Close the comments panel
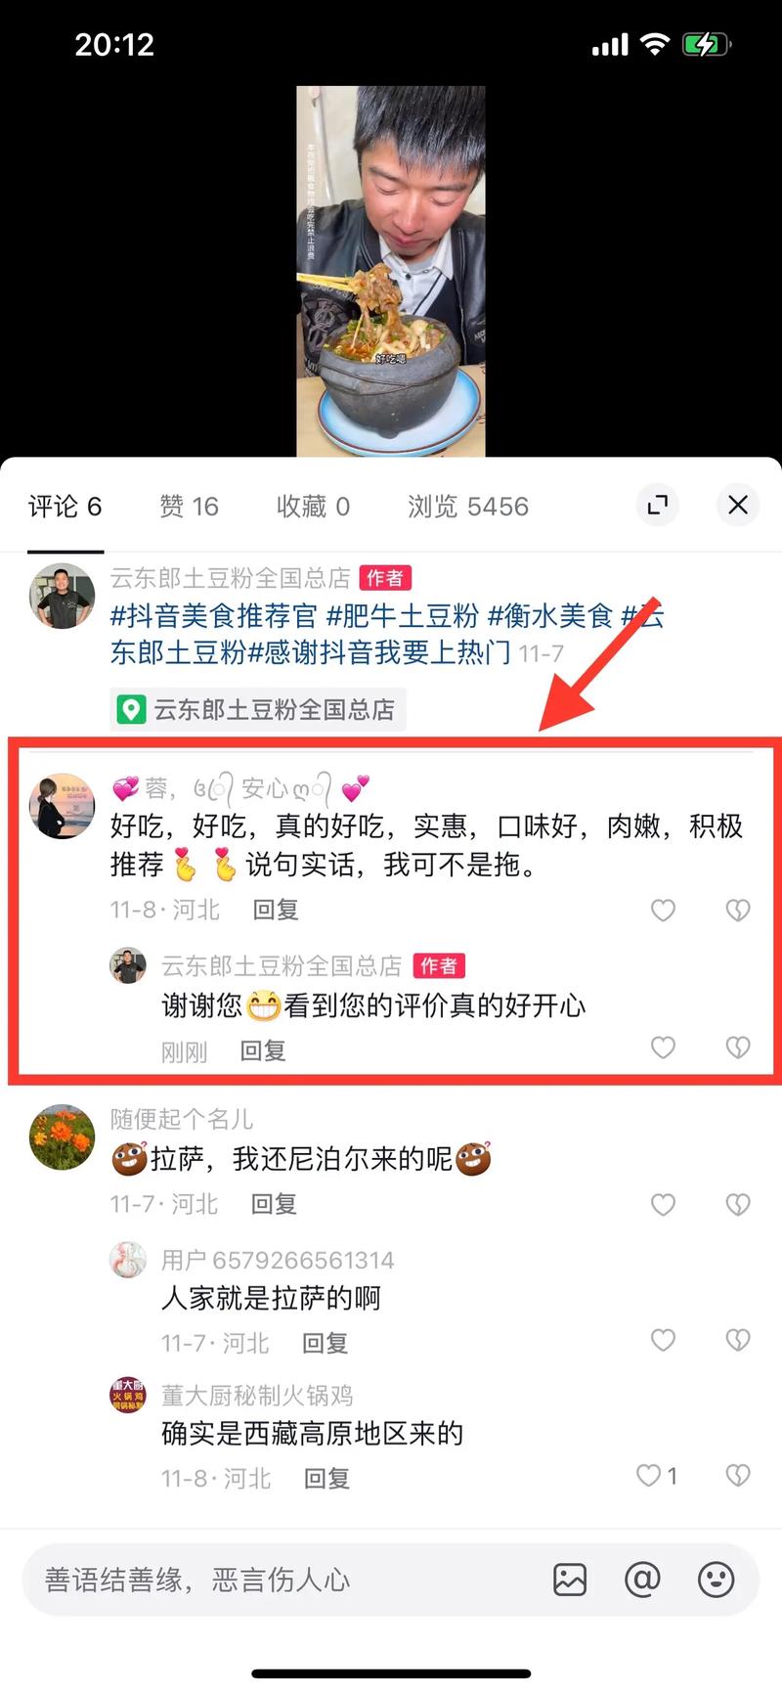 (x=738, y=505)
